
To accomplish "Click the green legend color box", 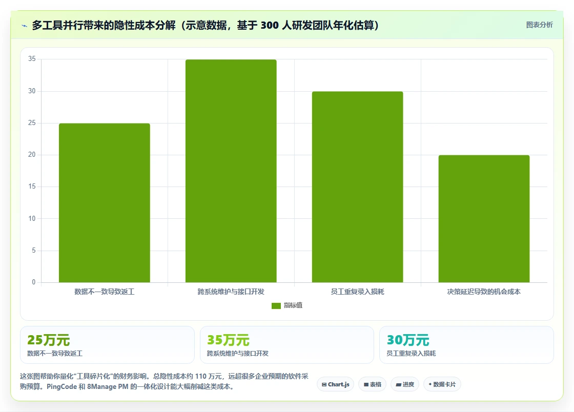I will tap(276, 305).
